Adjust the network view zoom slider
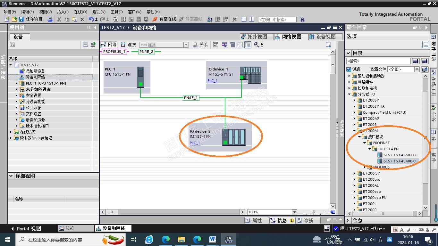 click(x=314, y=212)
